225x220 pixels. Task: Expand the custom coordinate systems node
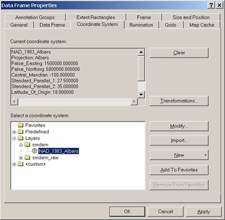(14, 164)
